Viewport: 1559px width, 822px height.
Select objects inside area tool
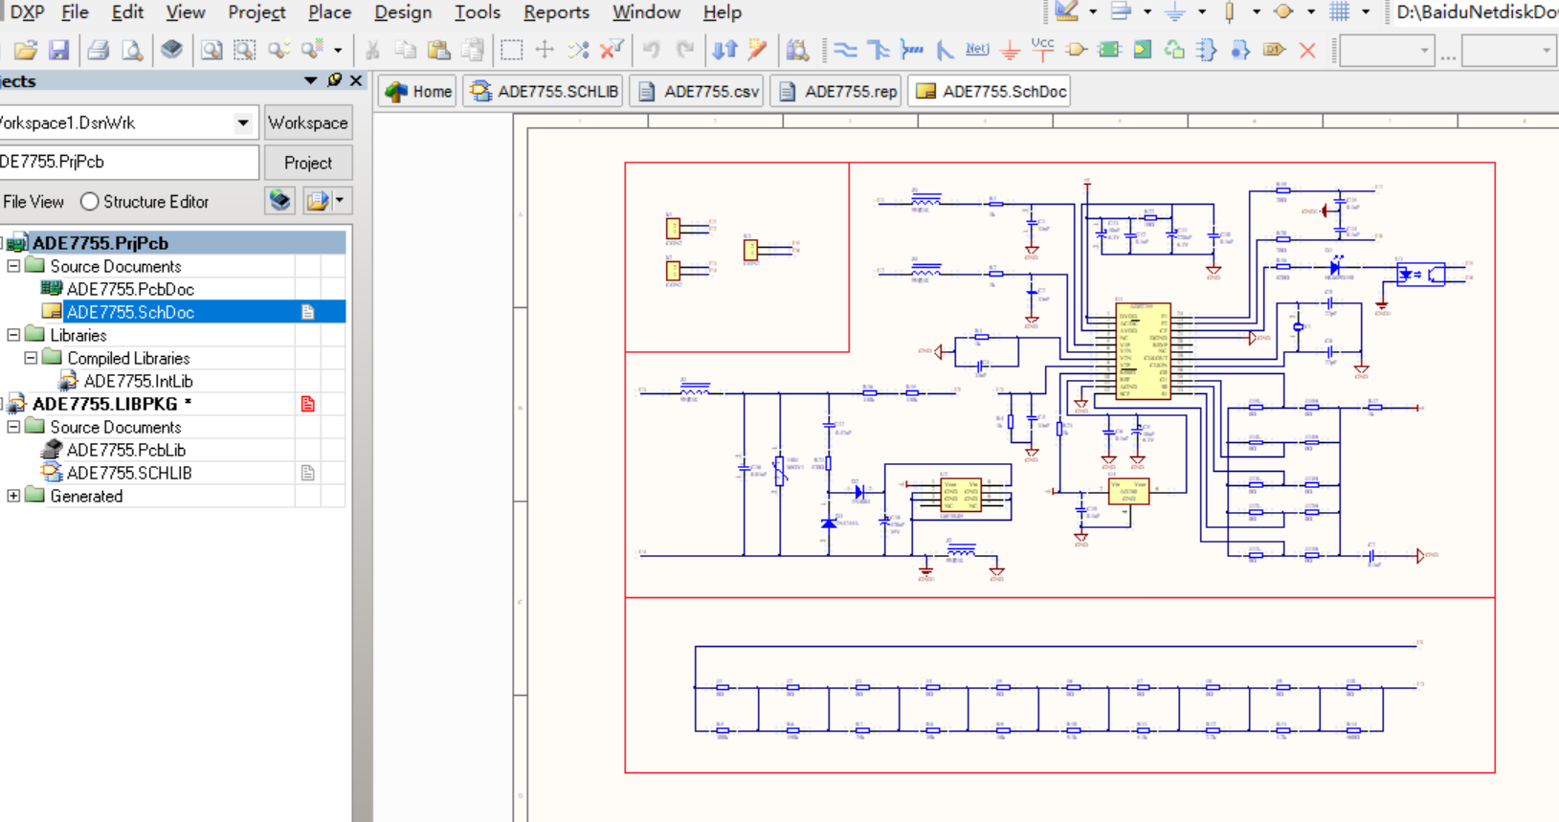[x=512, y=50]
